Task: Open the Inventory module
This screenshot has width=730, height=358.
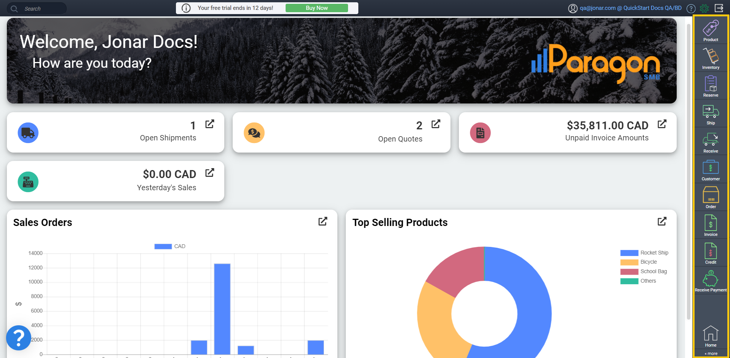Action: [711, 58]
